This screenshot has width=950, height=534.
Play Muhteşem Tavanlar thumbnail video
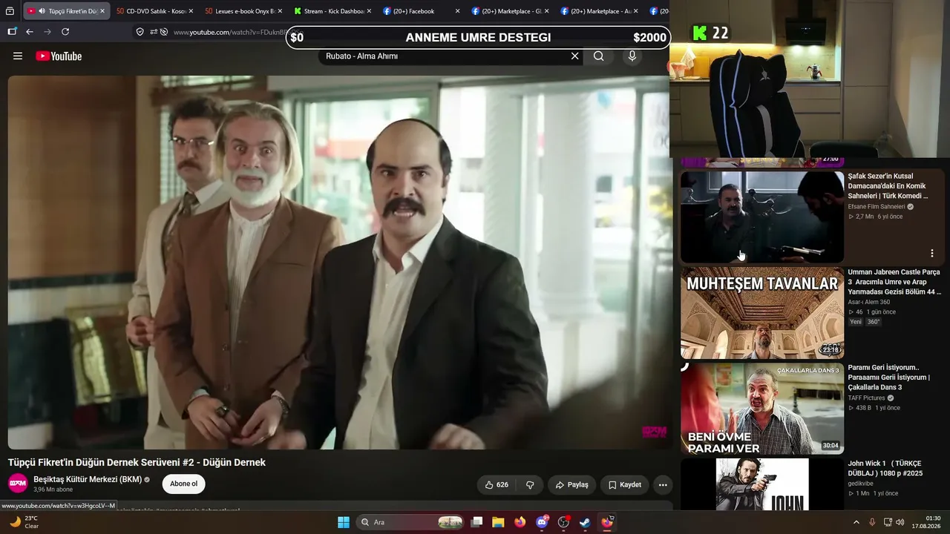click(762, 313)
